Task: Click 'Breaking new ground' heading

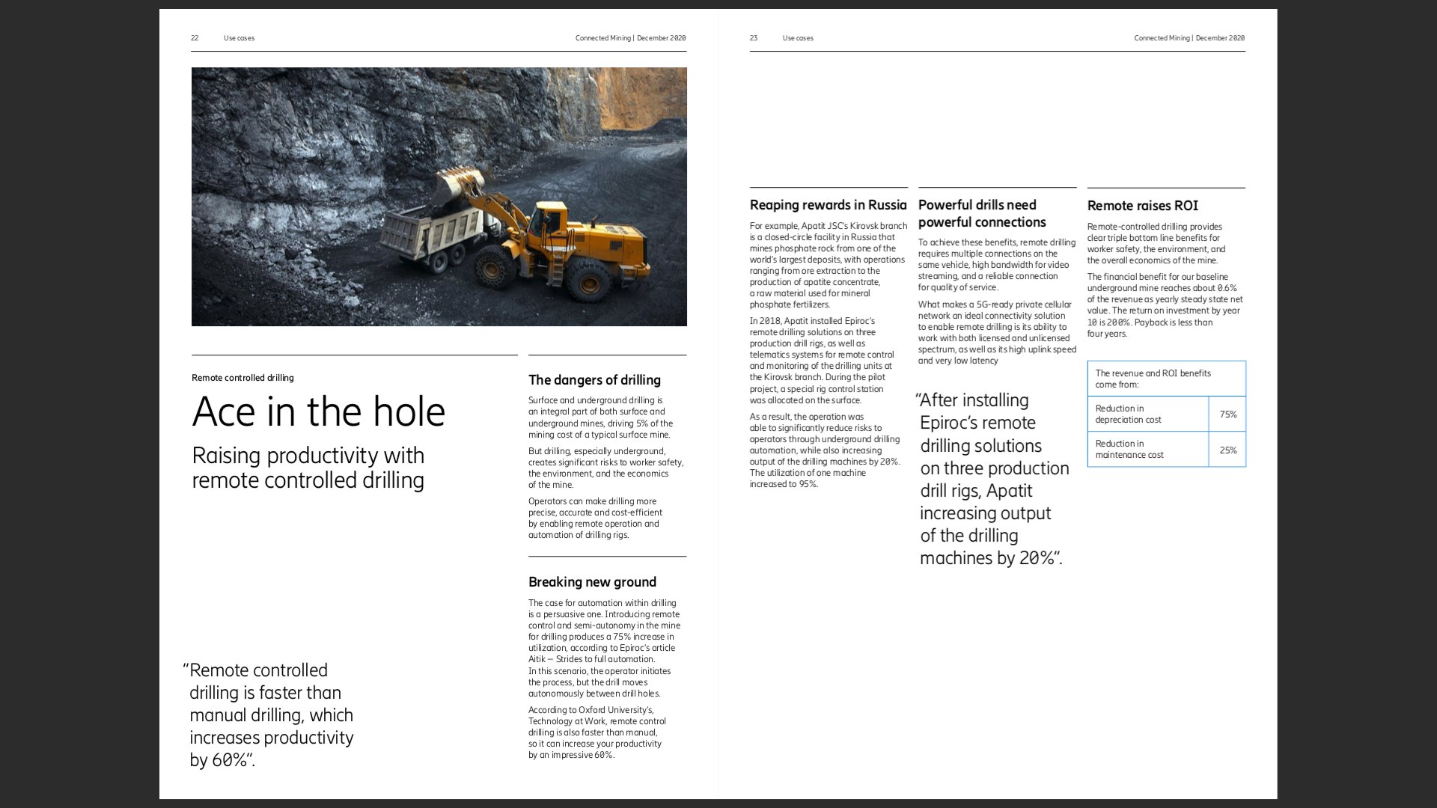Action: (x=592, y=582)
